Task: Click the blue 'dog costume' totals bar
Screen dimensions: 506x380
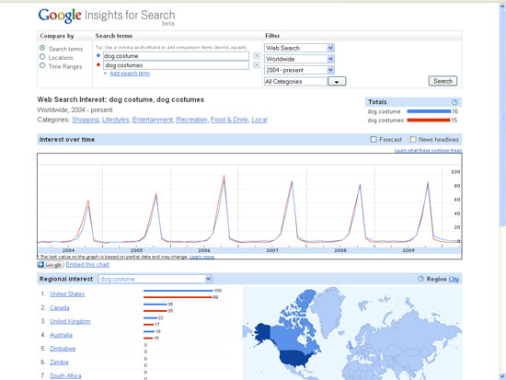Action: pos(429,111)
